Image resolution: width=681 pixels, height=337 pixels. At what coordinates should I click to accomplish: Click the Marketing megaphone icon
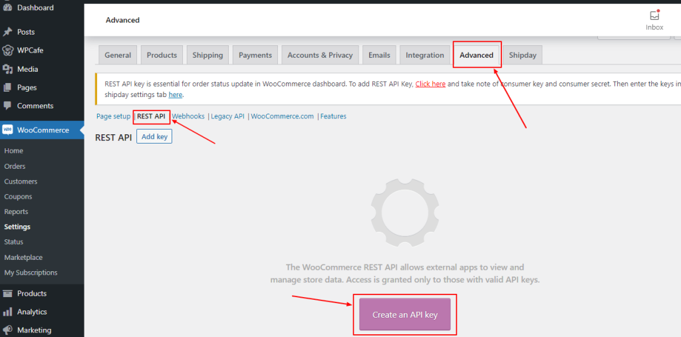pos(7,330)
